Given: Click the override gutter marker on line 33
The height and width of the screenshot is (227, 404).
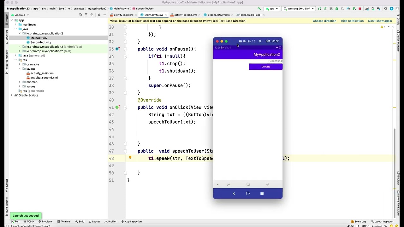Looking at the screenshot, I should [117, 49].
